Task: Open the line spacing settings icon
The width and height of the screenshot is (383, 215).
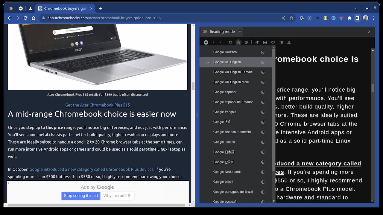Action: (281, 42)
